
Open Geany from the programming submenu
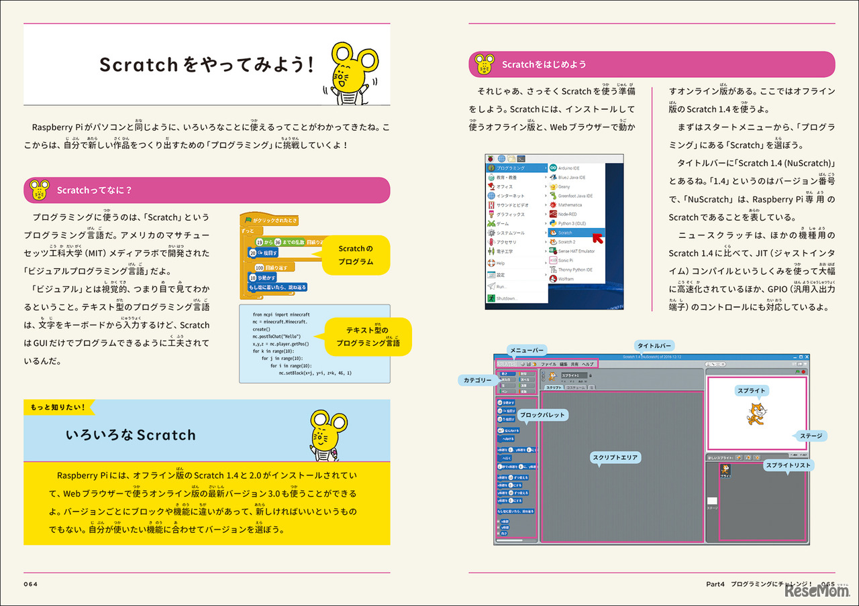pyautogui.click(x=576, y=186)
